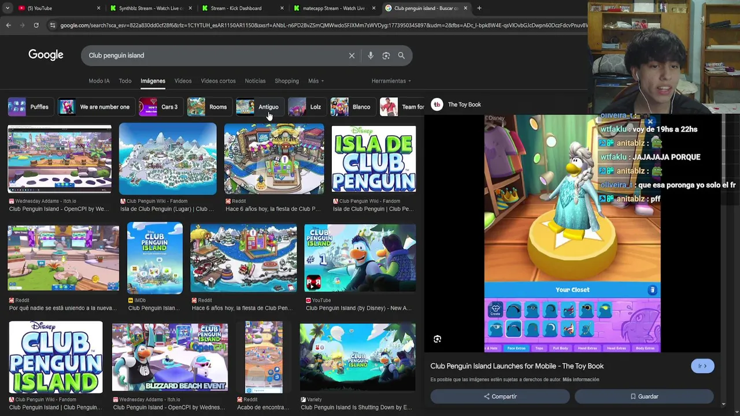Click the site info icon in address bar

pos(53,25)
